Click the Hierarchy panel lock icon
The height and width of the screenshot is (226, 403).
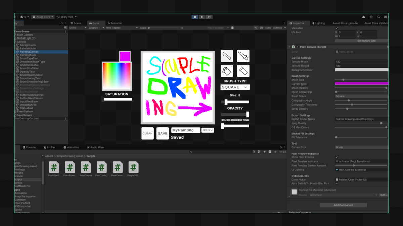[x=61, y=23]
